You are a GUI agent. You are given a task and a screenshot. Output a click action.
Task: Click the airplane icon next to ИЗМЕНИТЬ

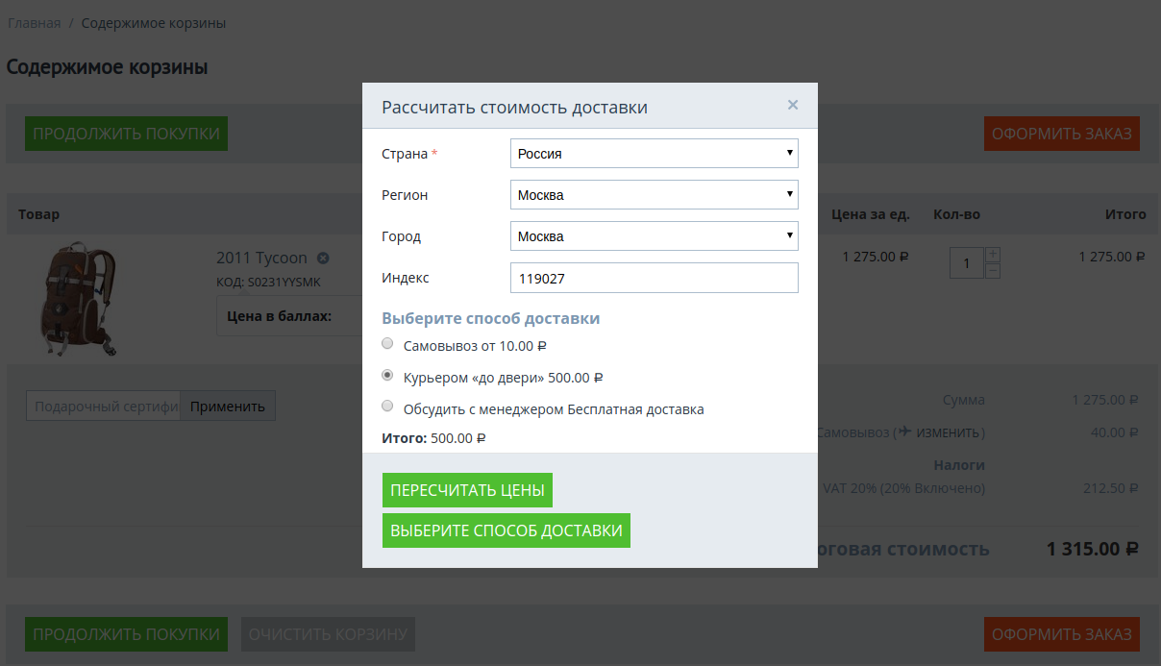click(903, 432)
